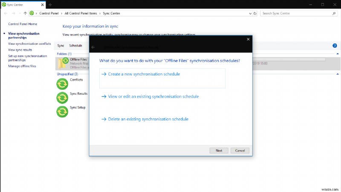Create a new synchronisation schedule

(162, 78)
